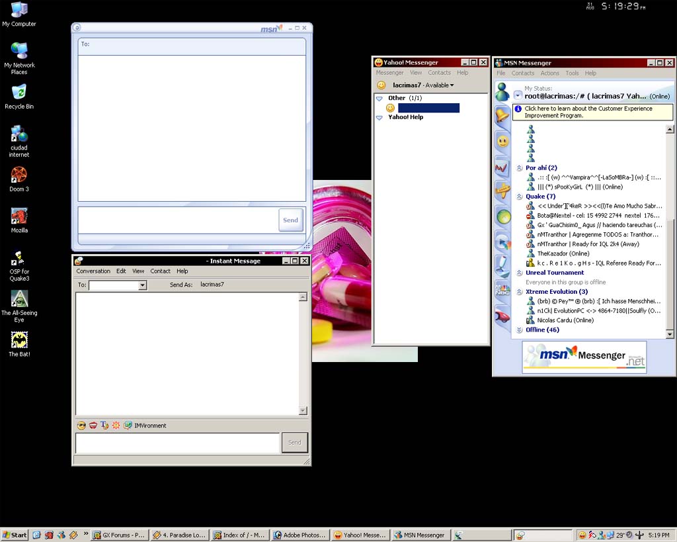Click the To: field in MSN skinned window
677x542 pixels.
(192, 46)
